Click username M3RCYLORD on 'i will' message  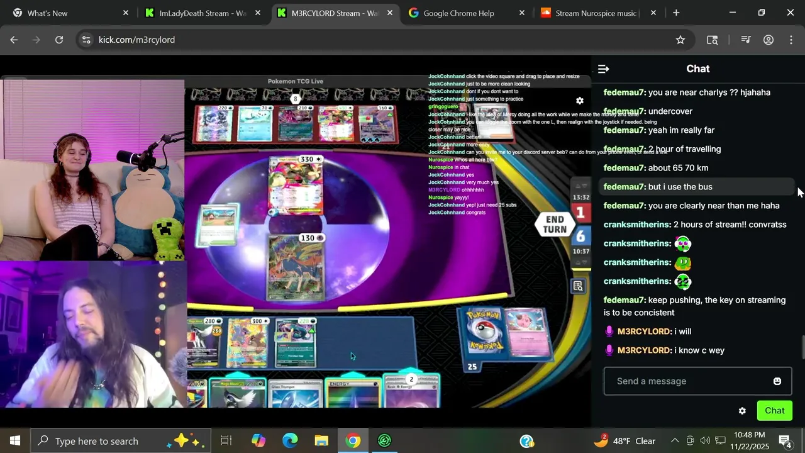click(644, 332)
